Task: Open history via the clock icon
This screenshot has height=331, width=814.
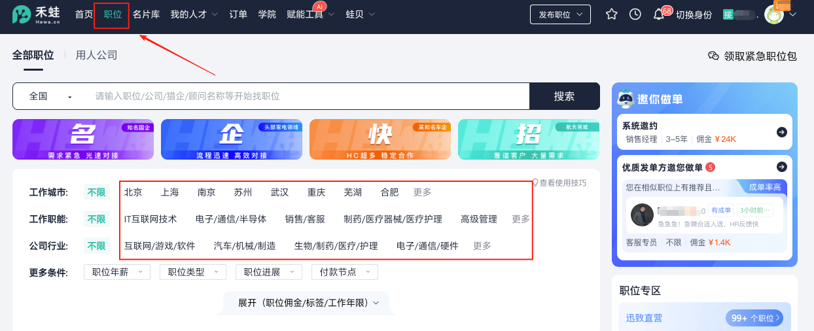Action: point(635,14)
